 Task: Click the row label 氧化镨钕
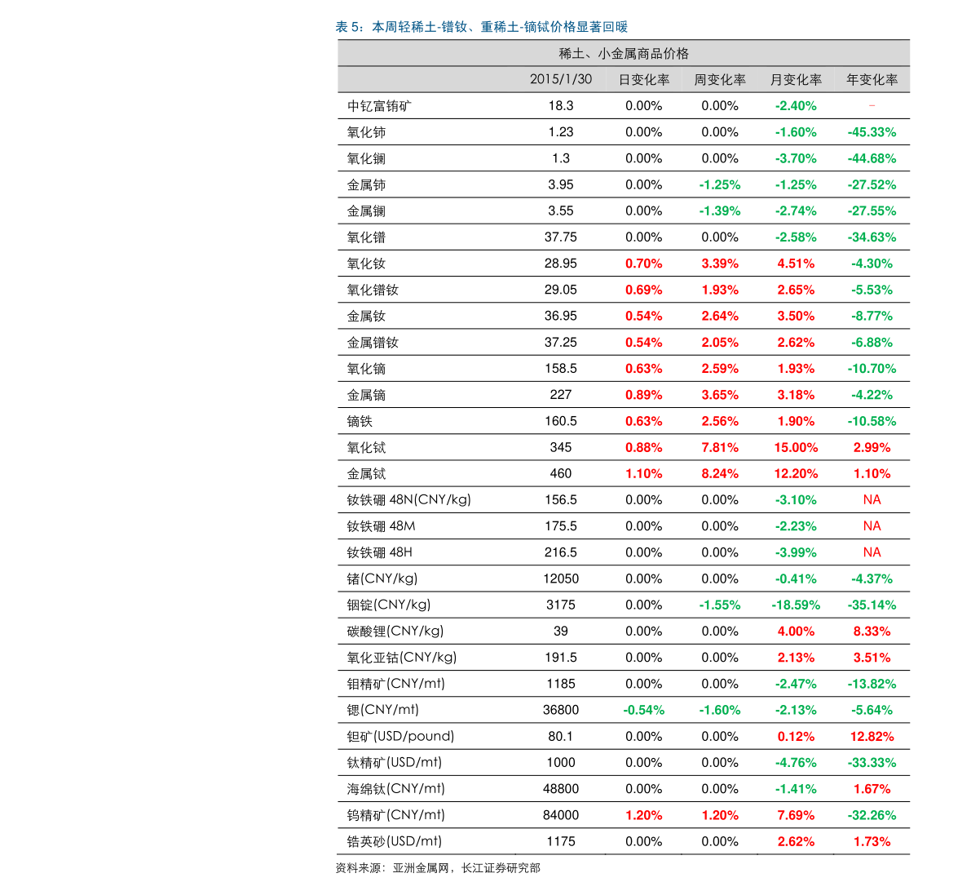(373, 290)
